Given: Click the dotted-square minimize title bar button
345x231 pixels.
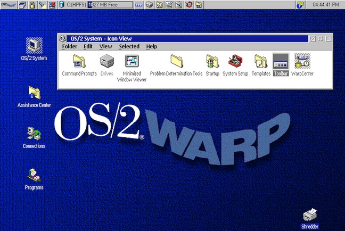Looking at the screenshot, I should coord(321,39).
